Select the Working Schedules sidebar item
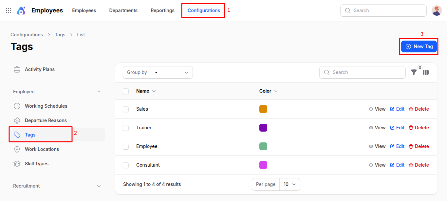The image size is (447, 201). (x=46, y=106)
